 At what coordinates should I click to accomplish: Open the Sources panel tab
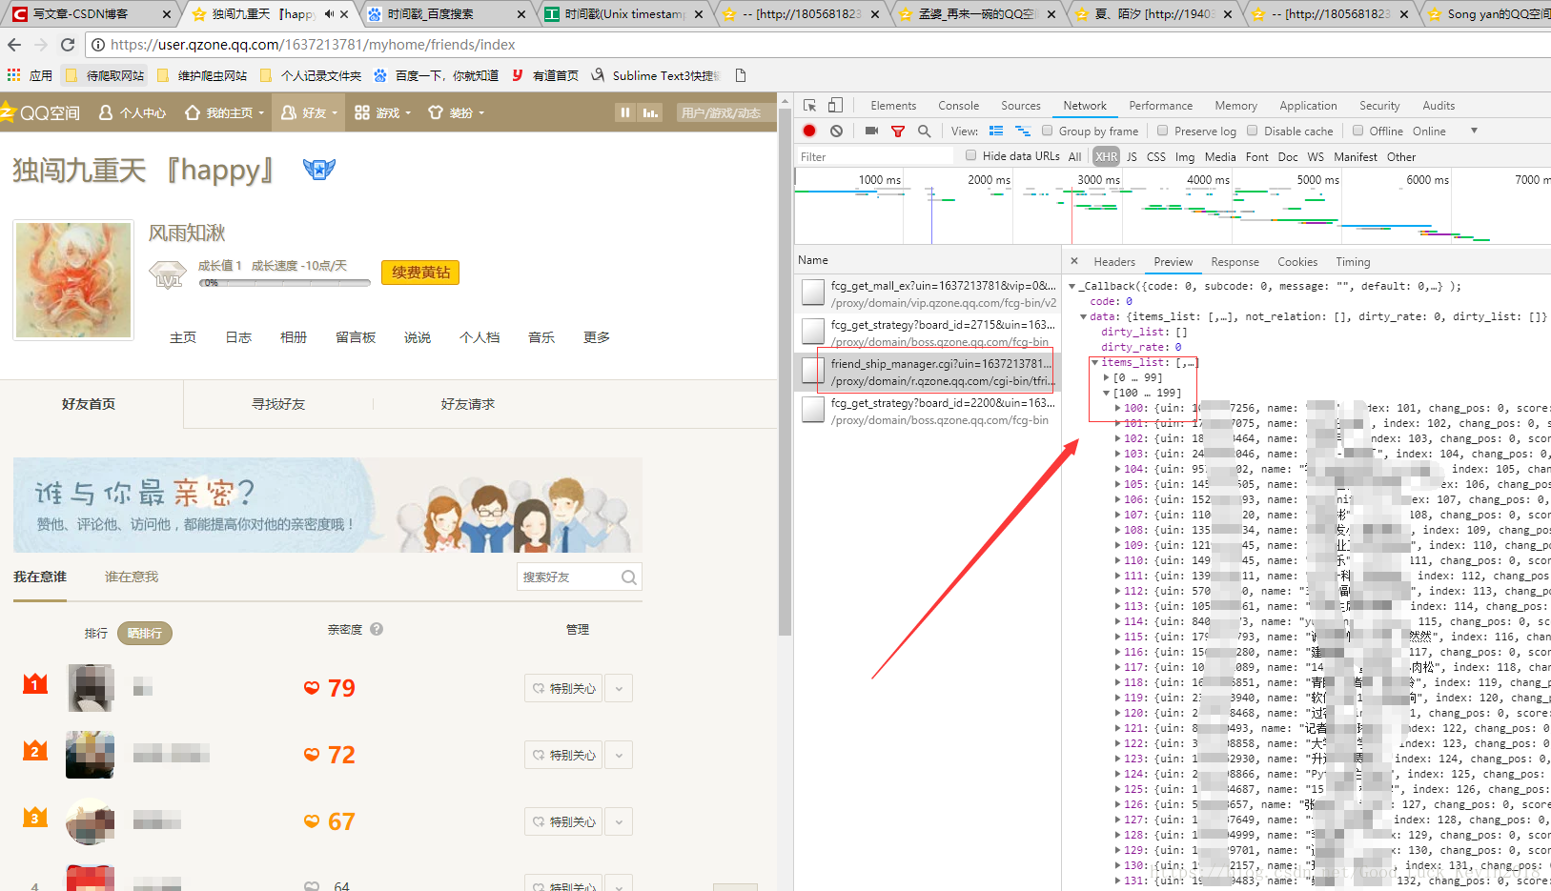(x=1020, y=106)
